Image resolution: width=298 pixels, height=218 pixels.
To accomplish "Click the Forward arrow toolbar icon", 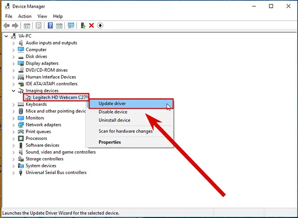I will (15, 25).
